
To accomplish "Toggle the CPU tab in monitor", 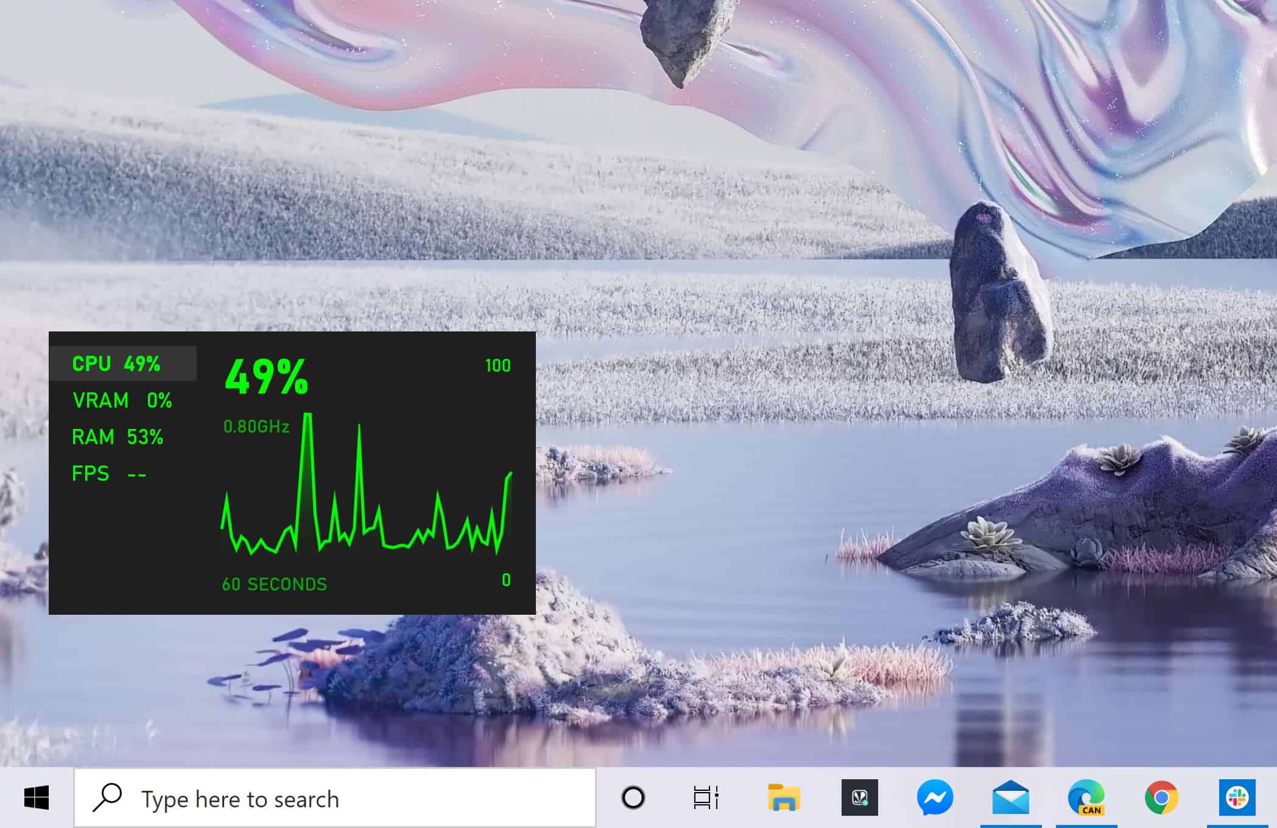I will pyautogui.click(x=125, y=363).
